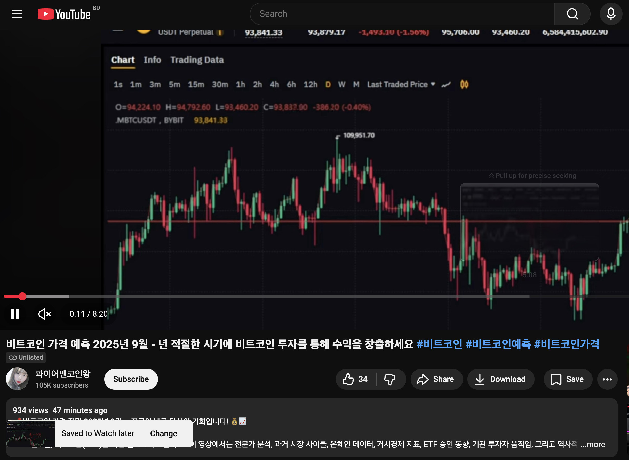629x460 pixels.
Task: Unmute the video with speaker icon
Action: pyautogui.click(x=45, y=314)
